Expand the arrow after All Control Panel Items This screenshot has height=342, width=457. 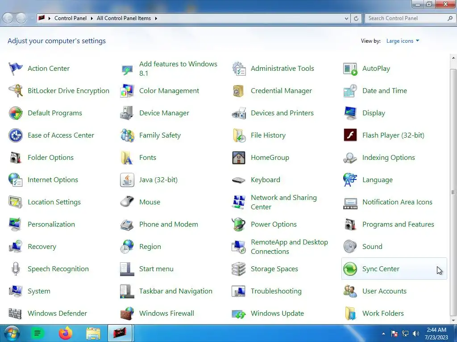156,18
